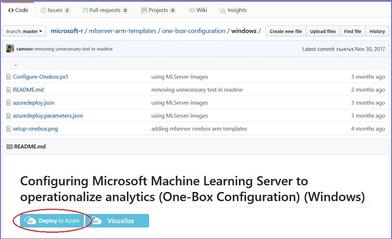Click file icon beside setup-onebox.png
This screenshot has width=392, height=239.
pyautogui.click(x=8, y=129)
